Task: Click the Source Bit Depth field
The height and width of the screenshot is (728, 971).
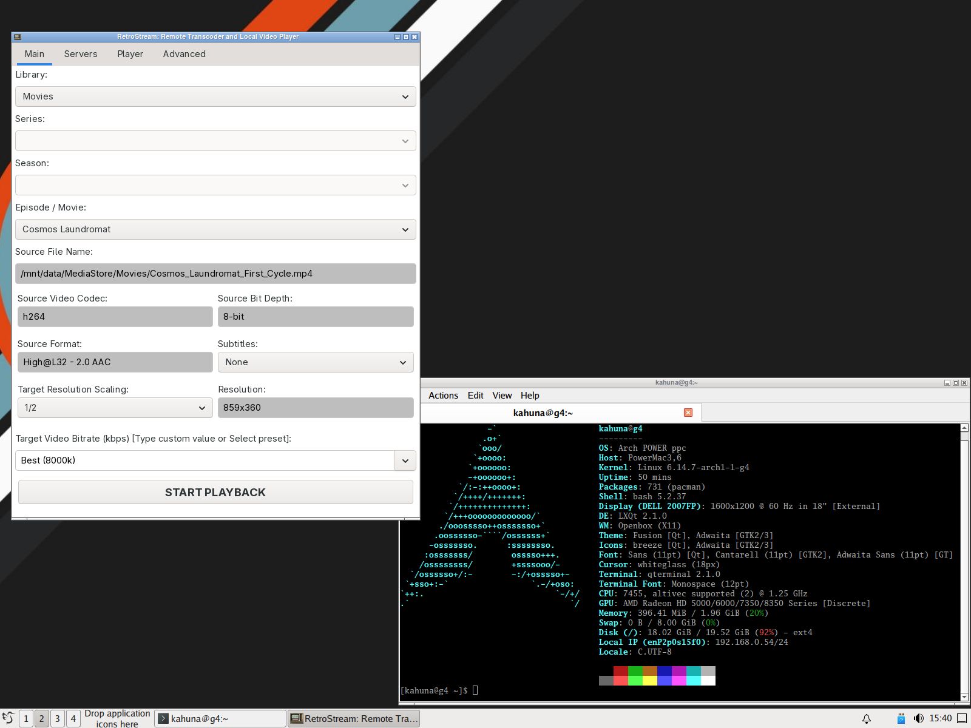Action: (316, 317)
